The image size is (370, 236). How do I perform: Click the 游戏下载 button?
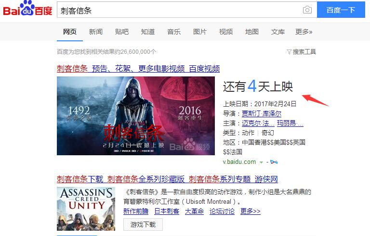(x=143, y=224)
